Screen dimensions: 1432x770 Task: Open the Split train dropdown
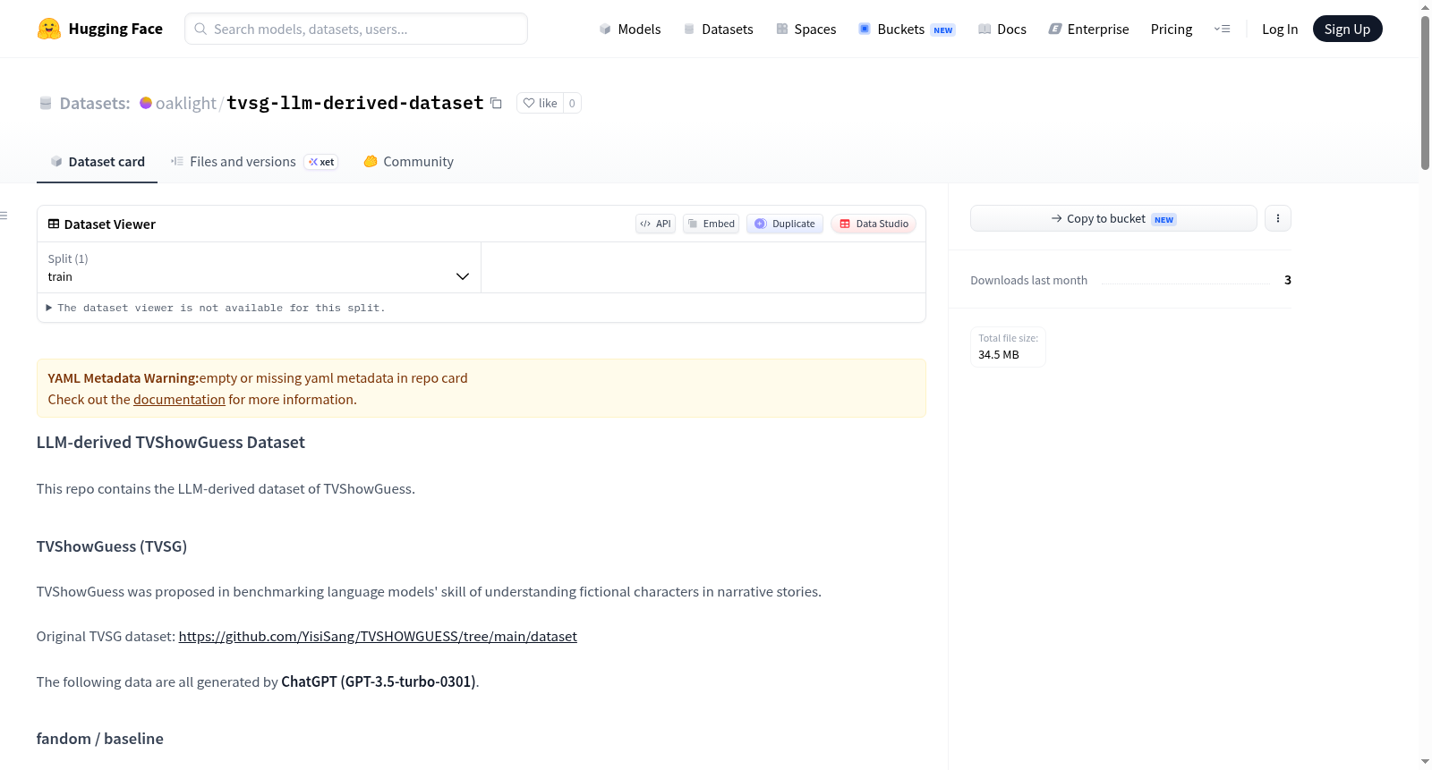click(x=259, y=267)
